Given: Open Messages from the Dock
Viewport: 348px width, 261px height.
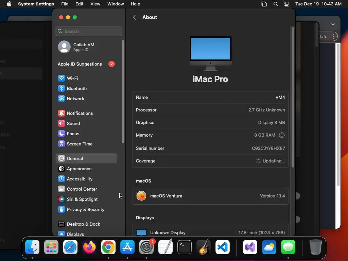Looking at the screenshot, I should (x=288, y=247).
